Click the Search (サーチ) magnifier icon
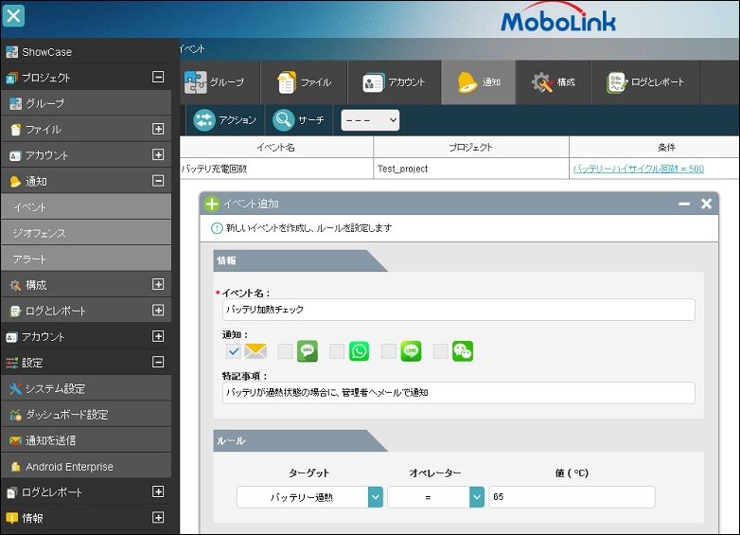 tap(284, 120)
